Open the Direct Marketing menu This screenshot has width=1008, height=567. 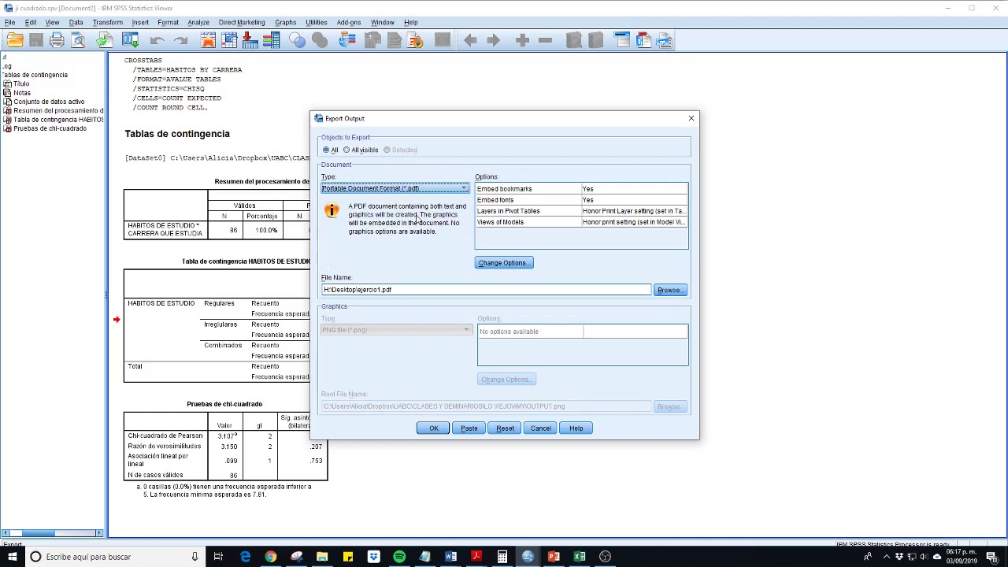(x=242, y=22)
